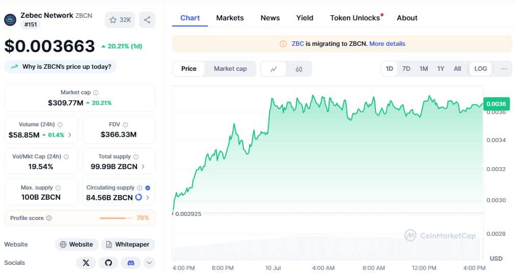Click the current price tag 0.0036 on chart
This screenshot has height=273, width=516.
point(496,104)
